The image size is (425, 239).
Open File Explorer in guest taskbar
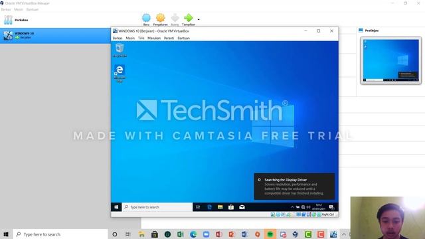[220, 207]
